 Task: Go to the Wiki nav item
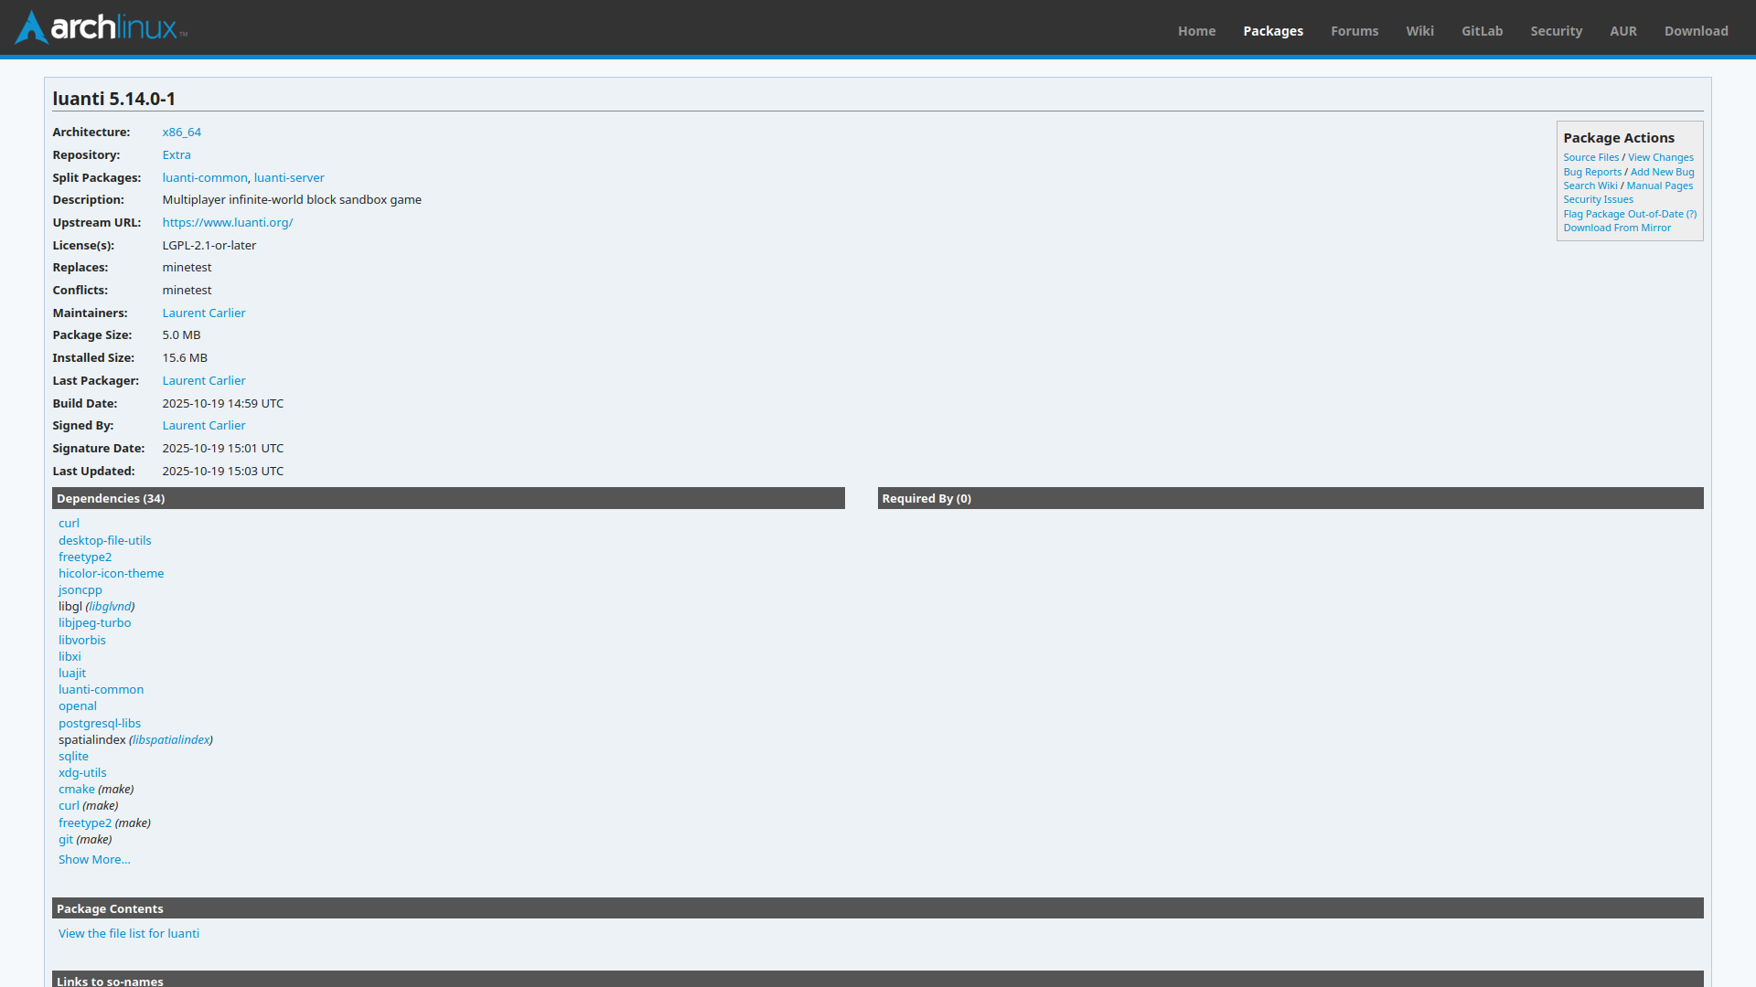pos(1419,31)
